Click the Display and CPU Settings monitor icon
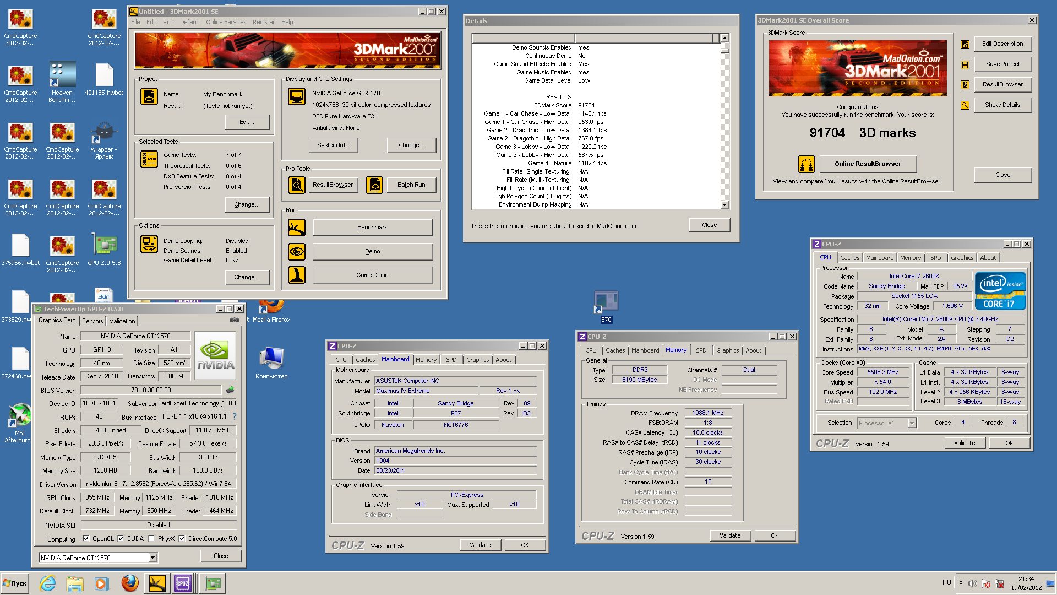 (297, 96)
